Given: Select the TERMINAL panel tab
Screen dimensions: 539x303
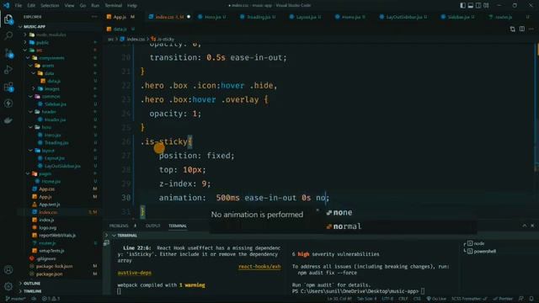Looking at the screenshot, I should [x=178, y=226].
